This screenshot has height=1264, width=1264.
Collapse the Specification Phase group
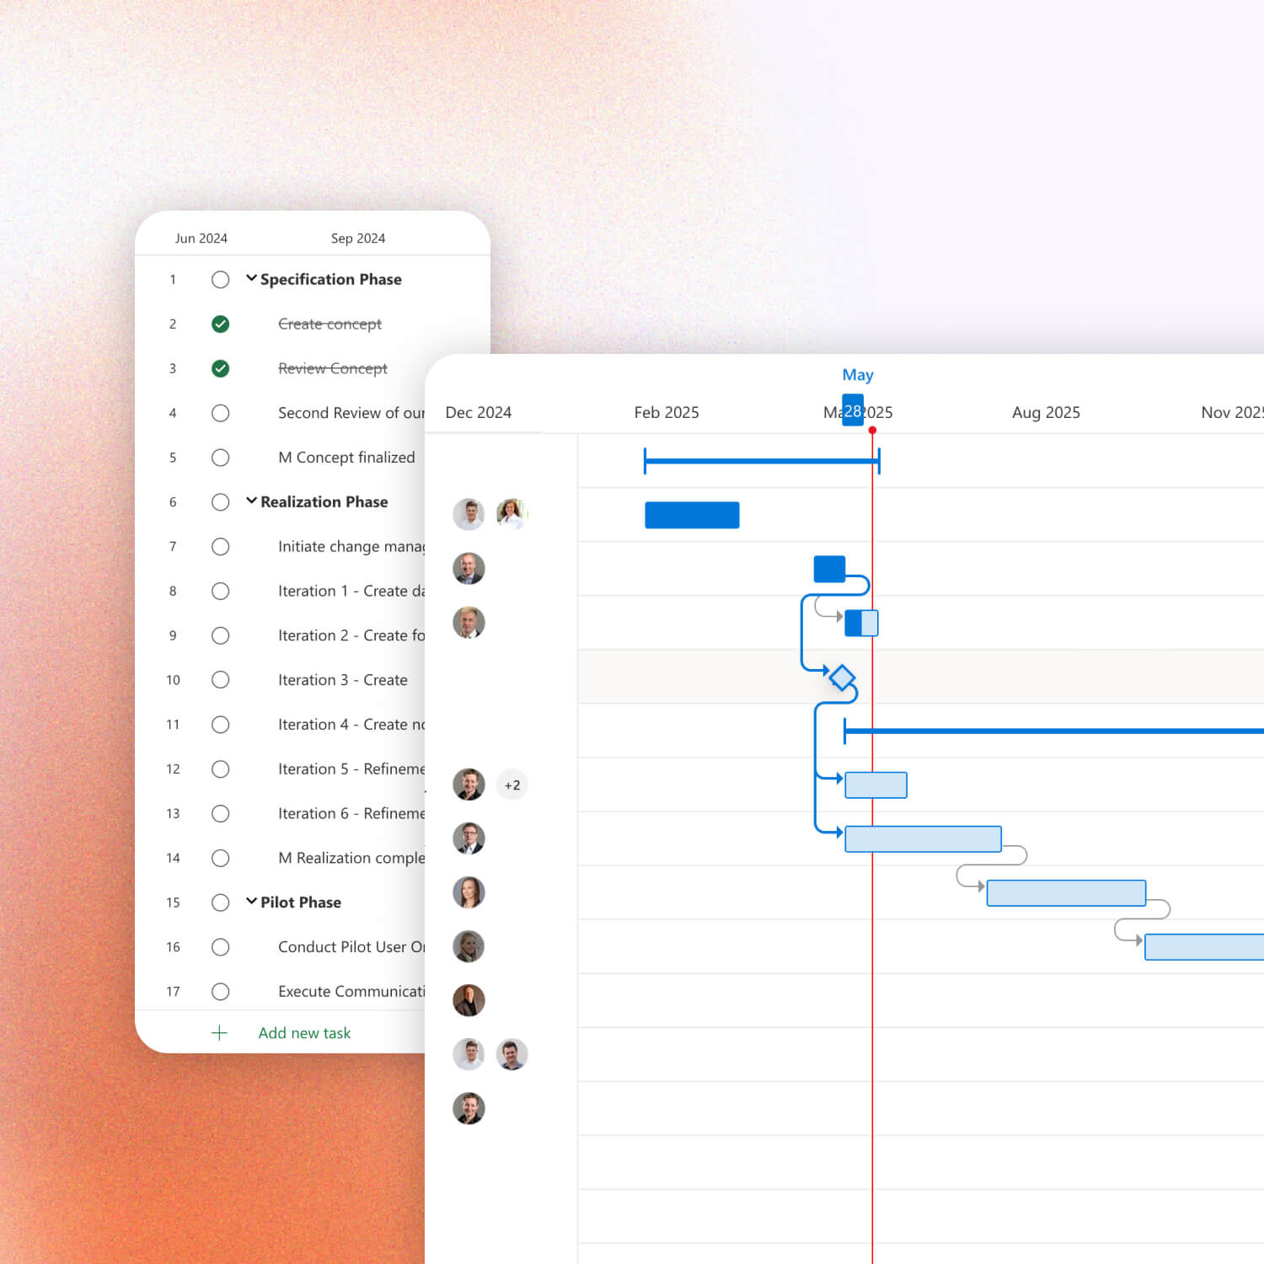(251, 278)
